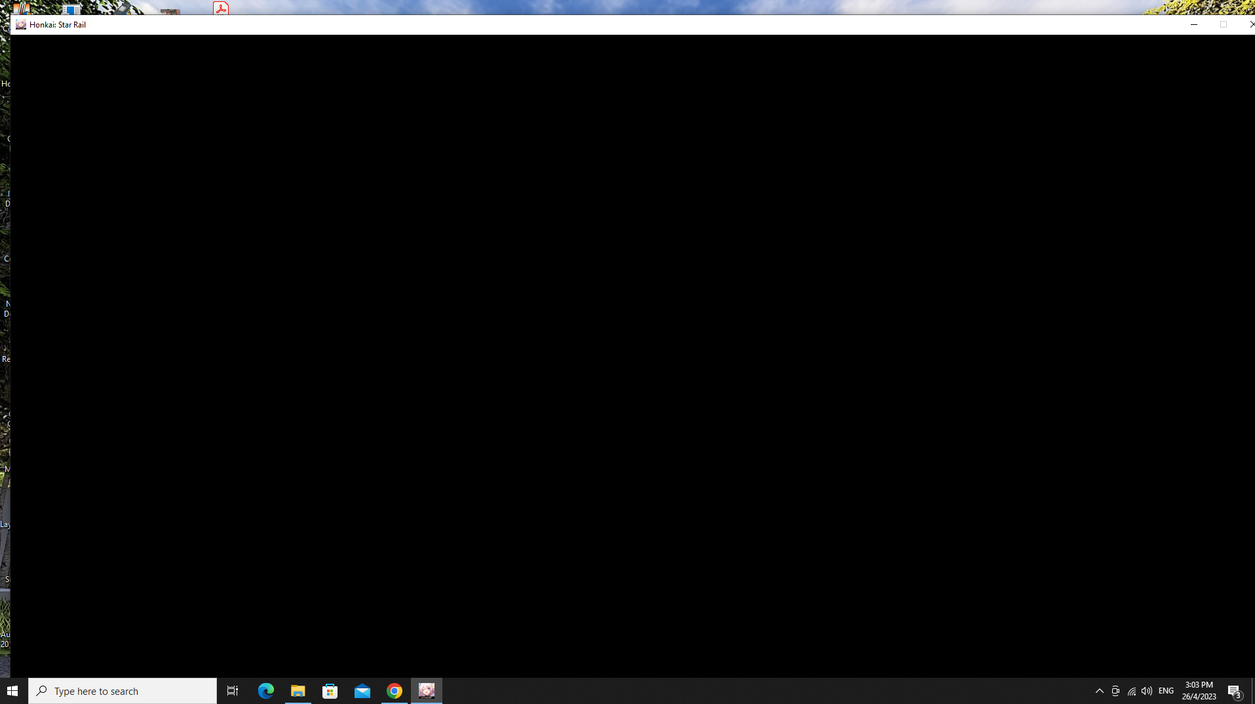Open Action Center from the notification icon
The height and width of the screenshot is (704, 1255).
click(1235, 690)
